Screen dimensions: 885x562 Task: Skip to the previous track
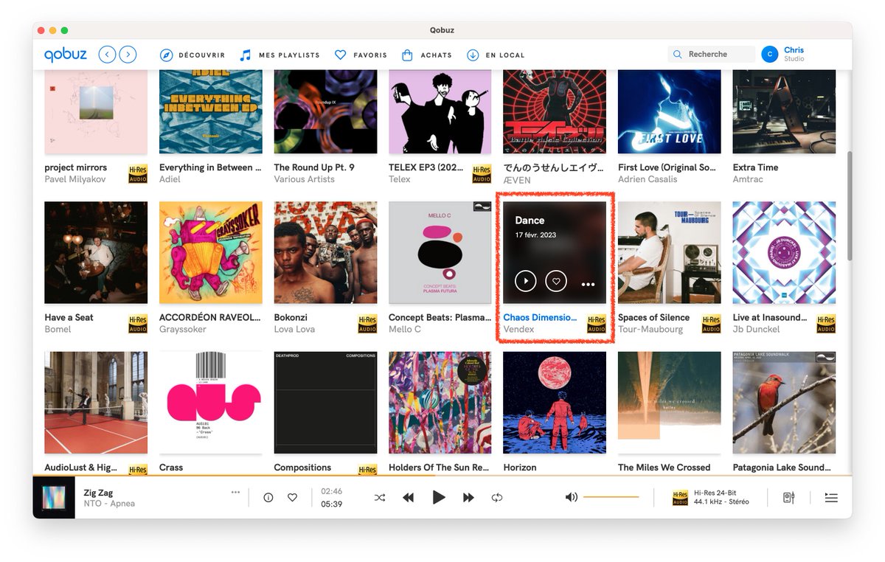408,498
